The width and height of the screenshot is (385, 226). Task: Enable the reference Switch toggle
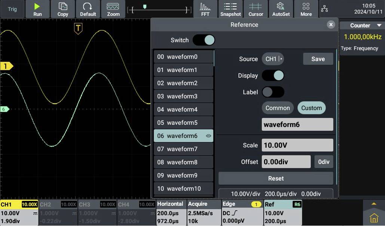(204, 40)
